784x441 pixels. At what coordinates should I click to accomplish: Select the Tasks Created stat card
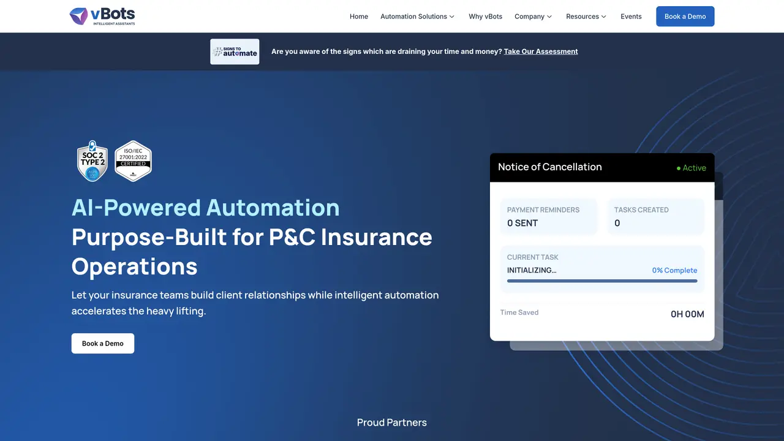[x=656, y=216]
